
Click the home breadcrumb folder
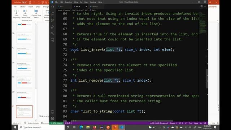tap(60, 10)
